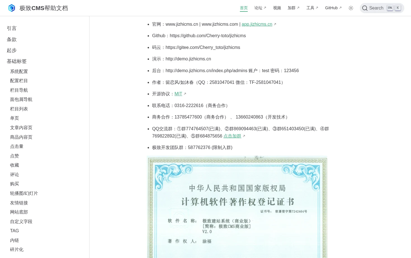Open the TAG sidebar page
Screen dimensions: 411x258
point(15,231)
